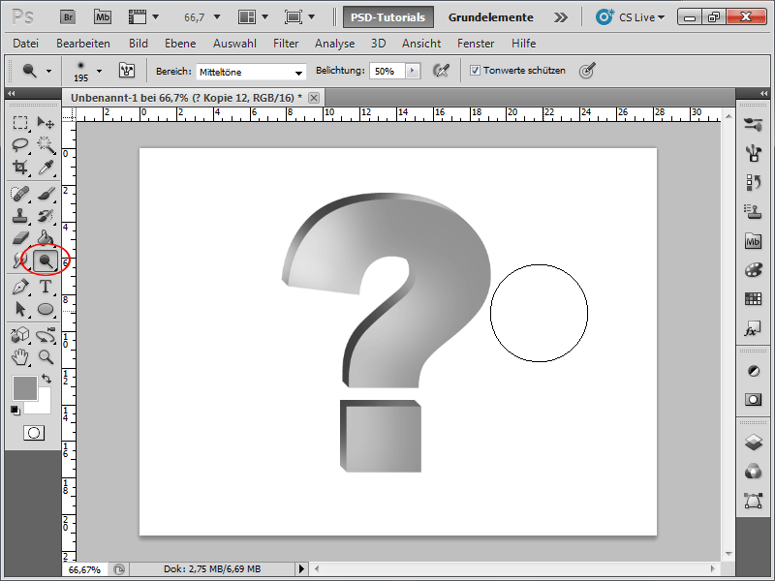
Task: Switch to Grundelemente workspace
Action: tap(491, 17)
